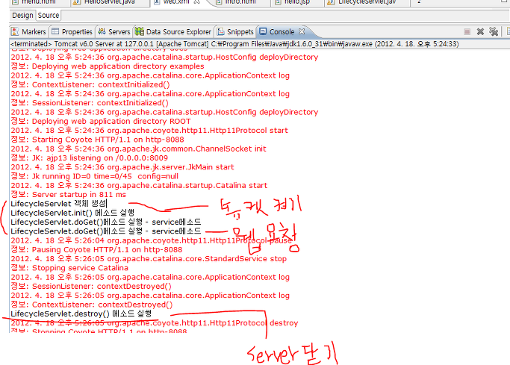Viewport: 510px width, 365px height.
Task: Remove the terminated launch with the X icon
Action: tap(480, 31)
